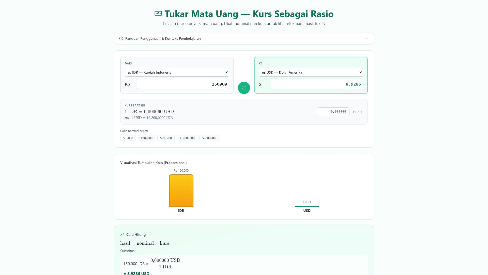
Task: Open the KE currency dropdown
Action: tap(311, 72)
